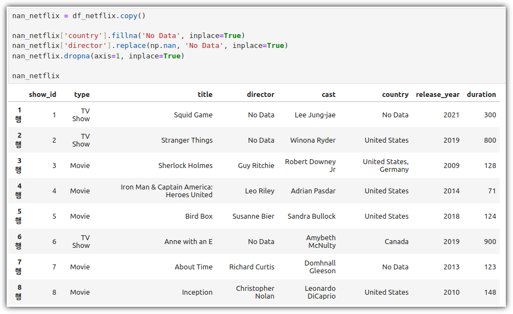Click the Winona Ryder cast cell
Screen dimensions: 513x314
point(313,140)
